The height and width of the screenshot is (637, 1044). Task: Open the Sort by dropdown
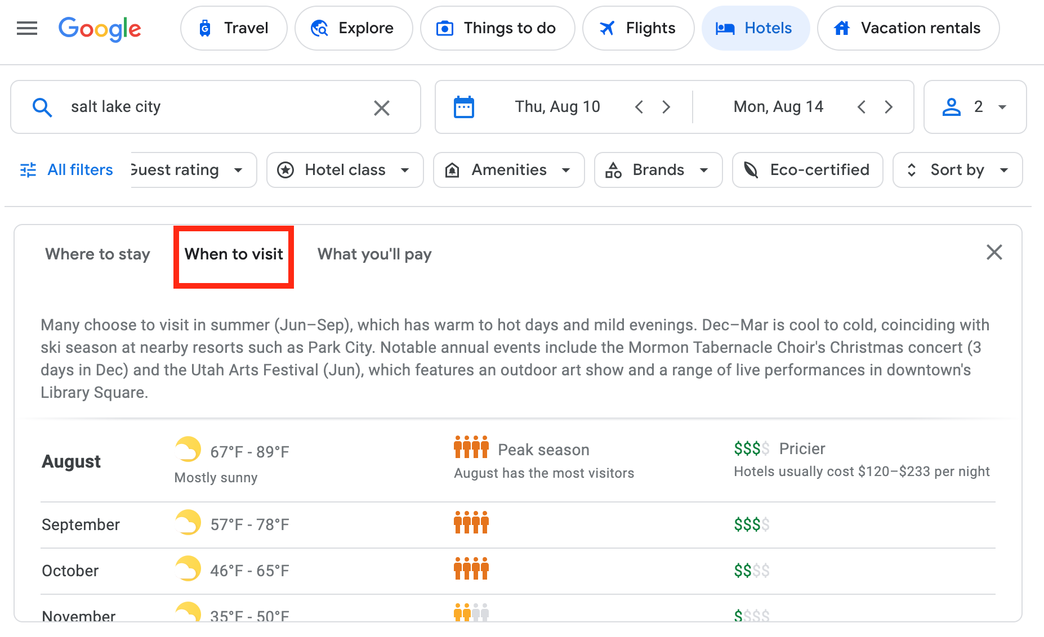[x=957, y=170]
